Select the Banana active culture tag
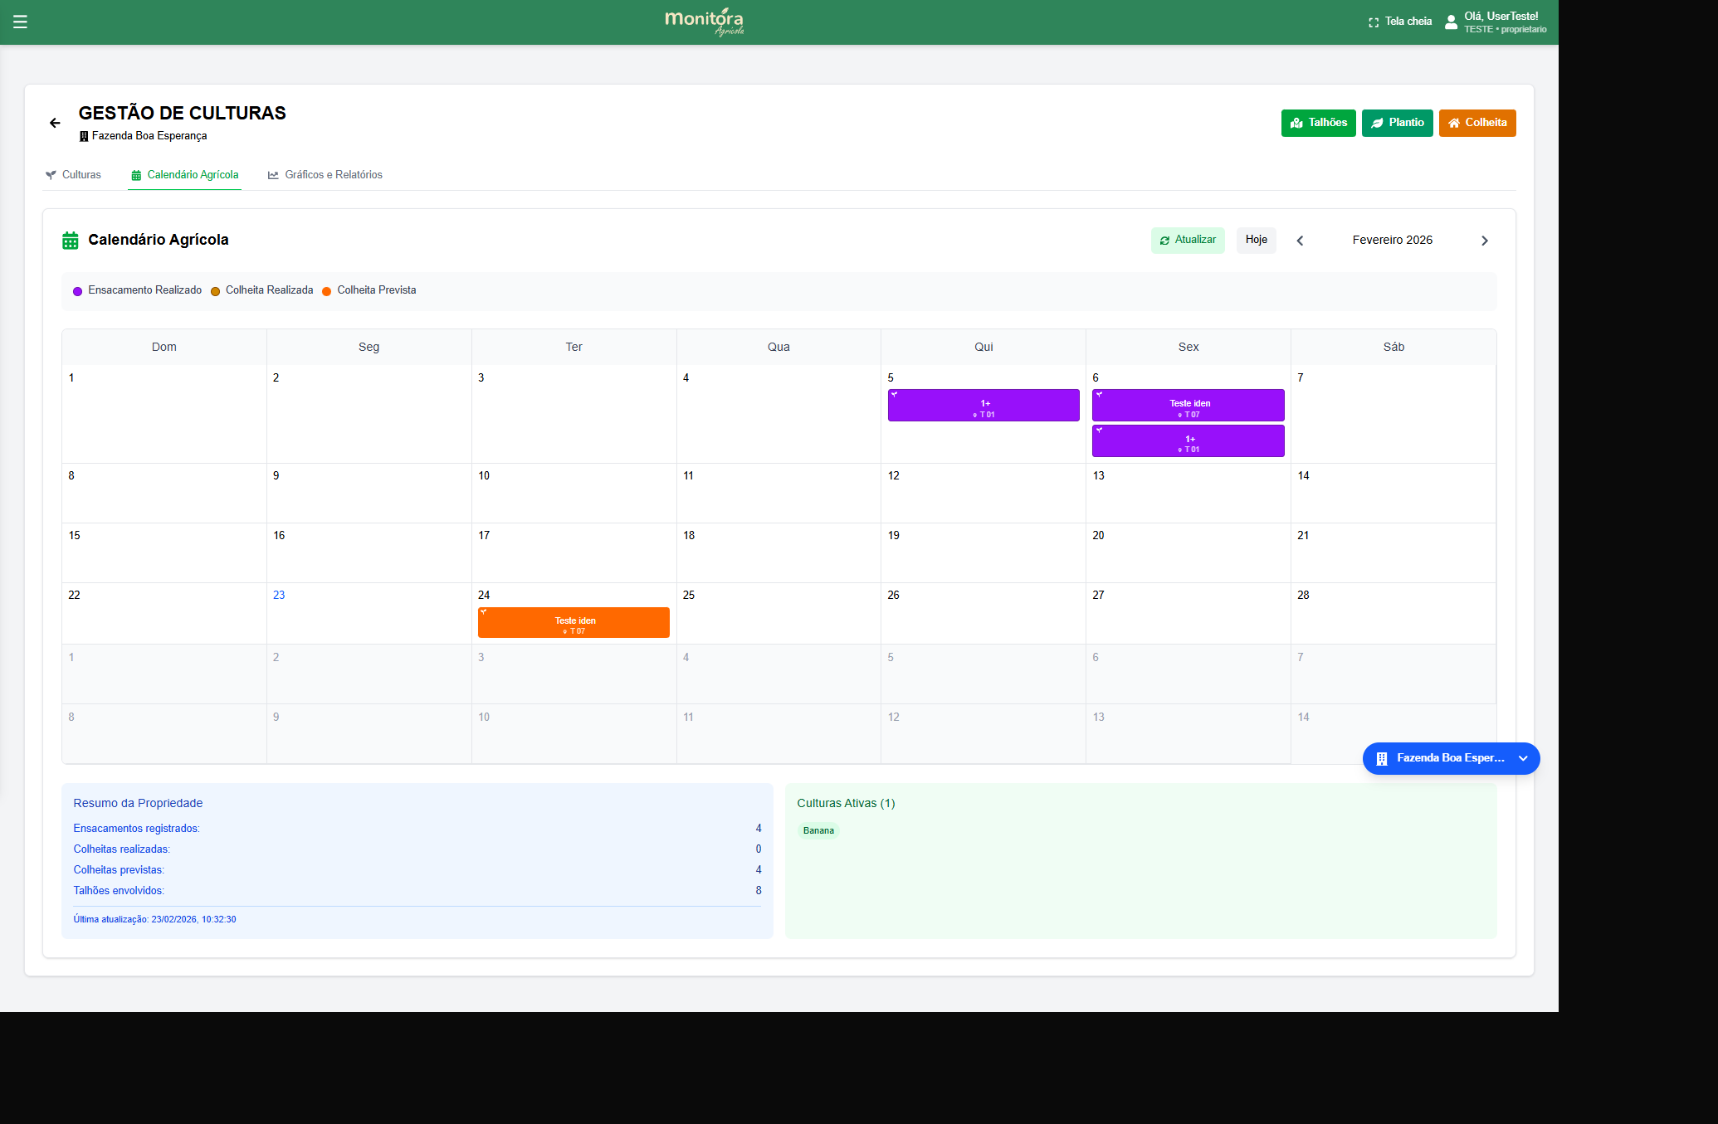1718x1124 pixels. click(818, 830)
